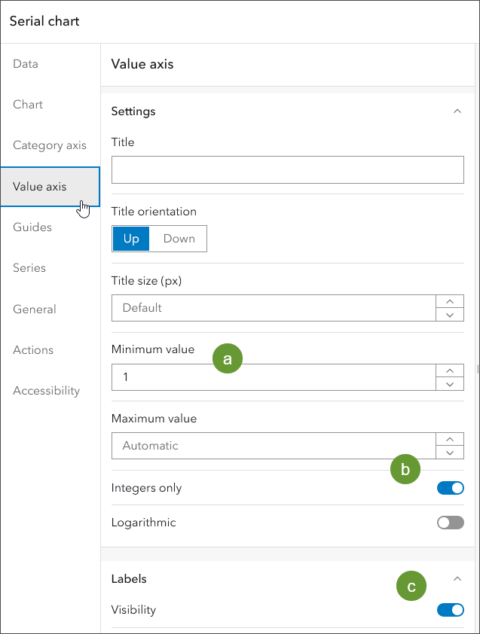
Task: Decrease Maximum value with down arrow
Action: pos(450,453)
